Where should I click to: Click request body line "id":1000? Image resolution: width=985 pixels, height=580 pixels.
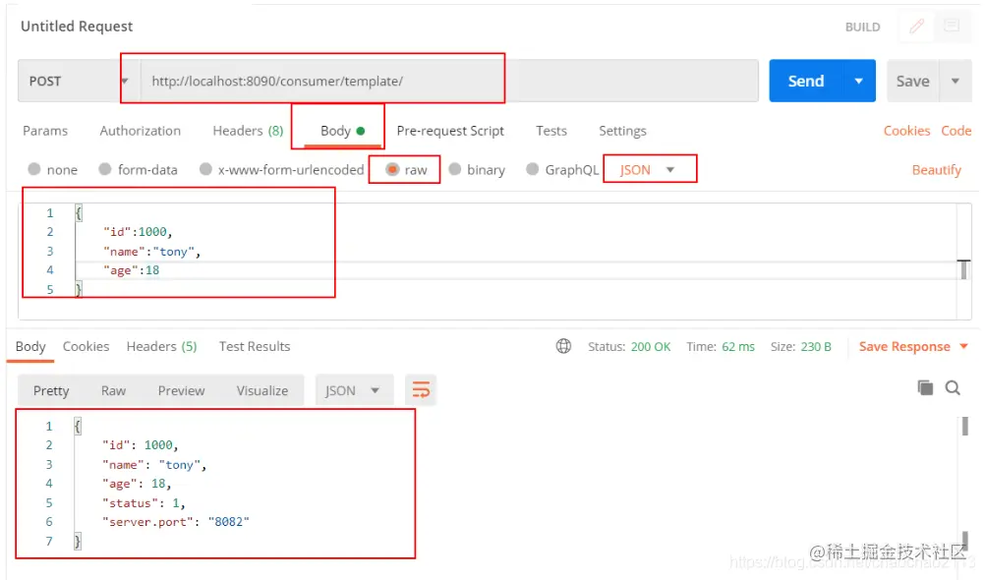138,232
